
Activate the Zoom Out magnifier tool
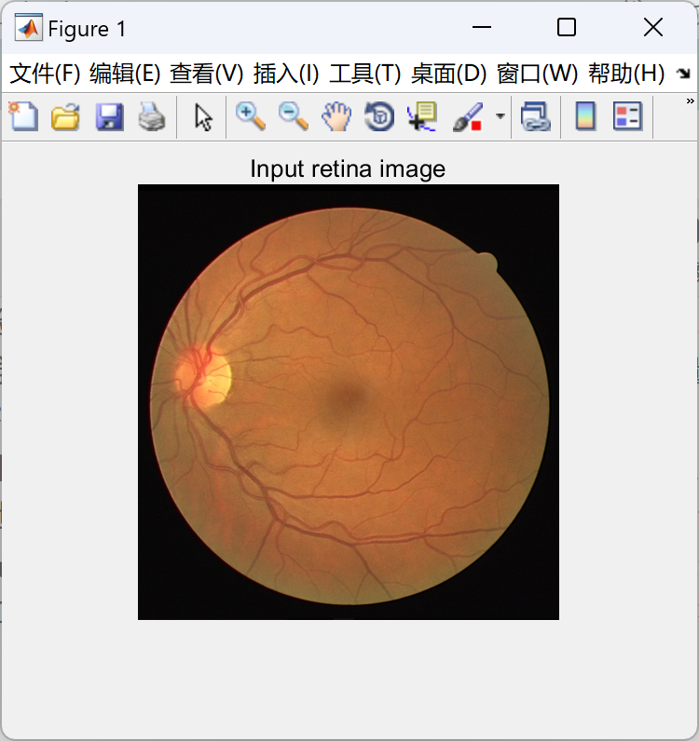294,116
